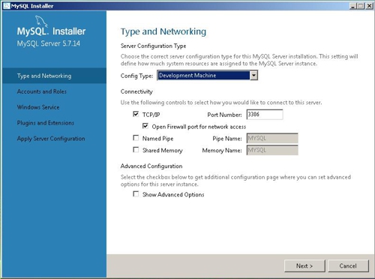Select Apply Server Configuration step
Image resolution: width=375 pixels, height=279 pixels.
(51, 139)
